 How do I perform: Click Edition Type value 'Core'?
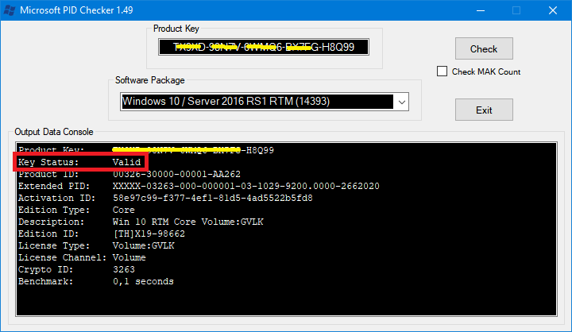(x=124, y=210)
